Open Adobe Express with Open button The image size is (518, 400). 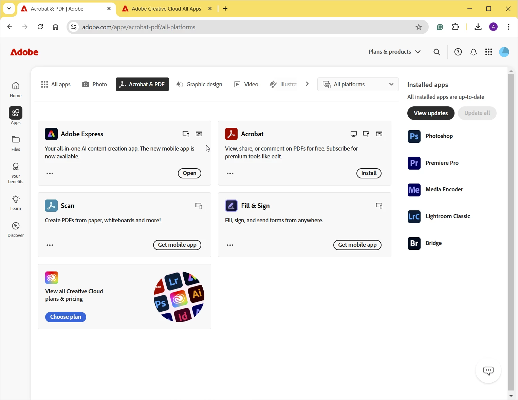pyautogui.click(x=189, y=173)
